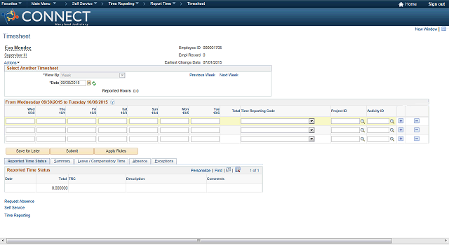Go to Next Week
449x252 pixels.
[x=229, y=75]
